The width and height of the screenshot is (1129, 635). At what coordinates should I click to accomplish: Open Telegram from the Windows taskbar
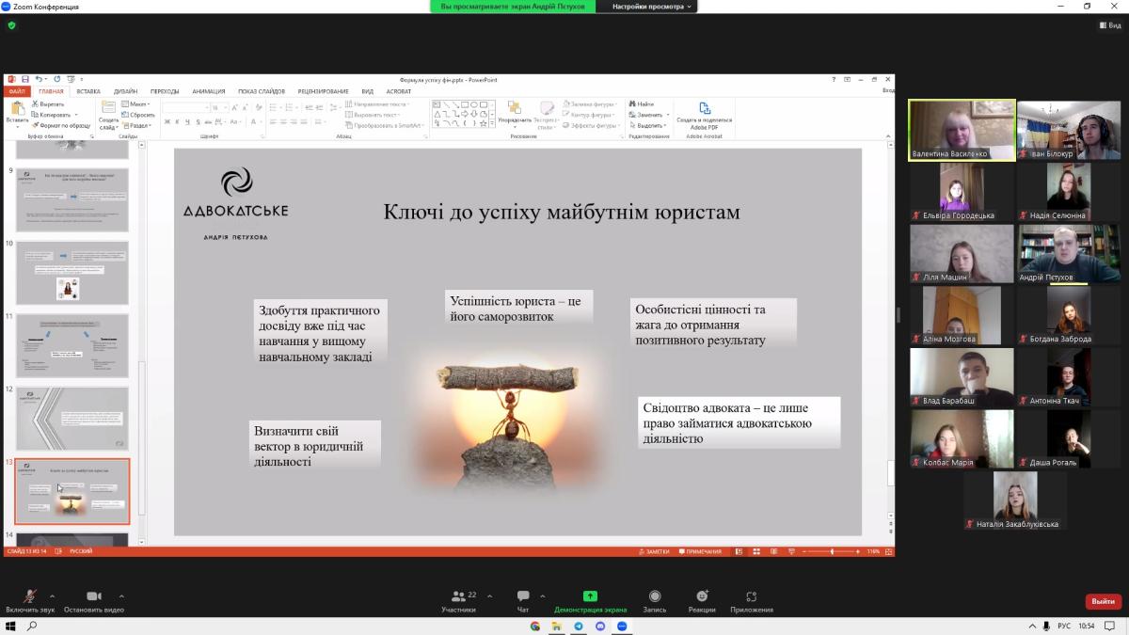(x=579, y=626)
